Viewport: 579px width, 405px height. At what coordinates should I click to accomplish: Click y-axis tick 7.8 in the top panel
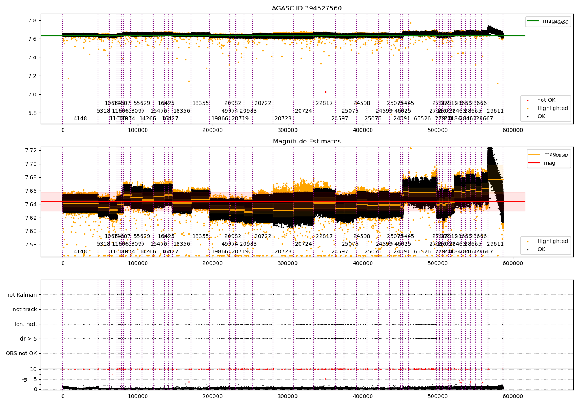tap(32, 20)
